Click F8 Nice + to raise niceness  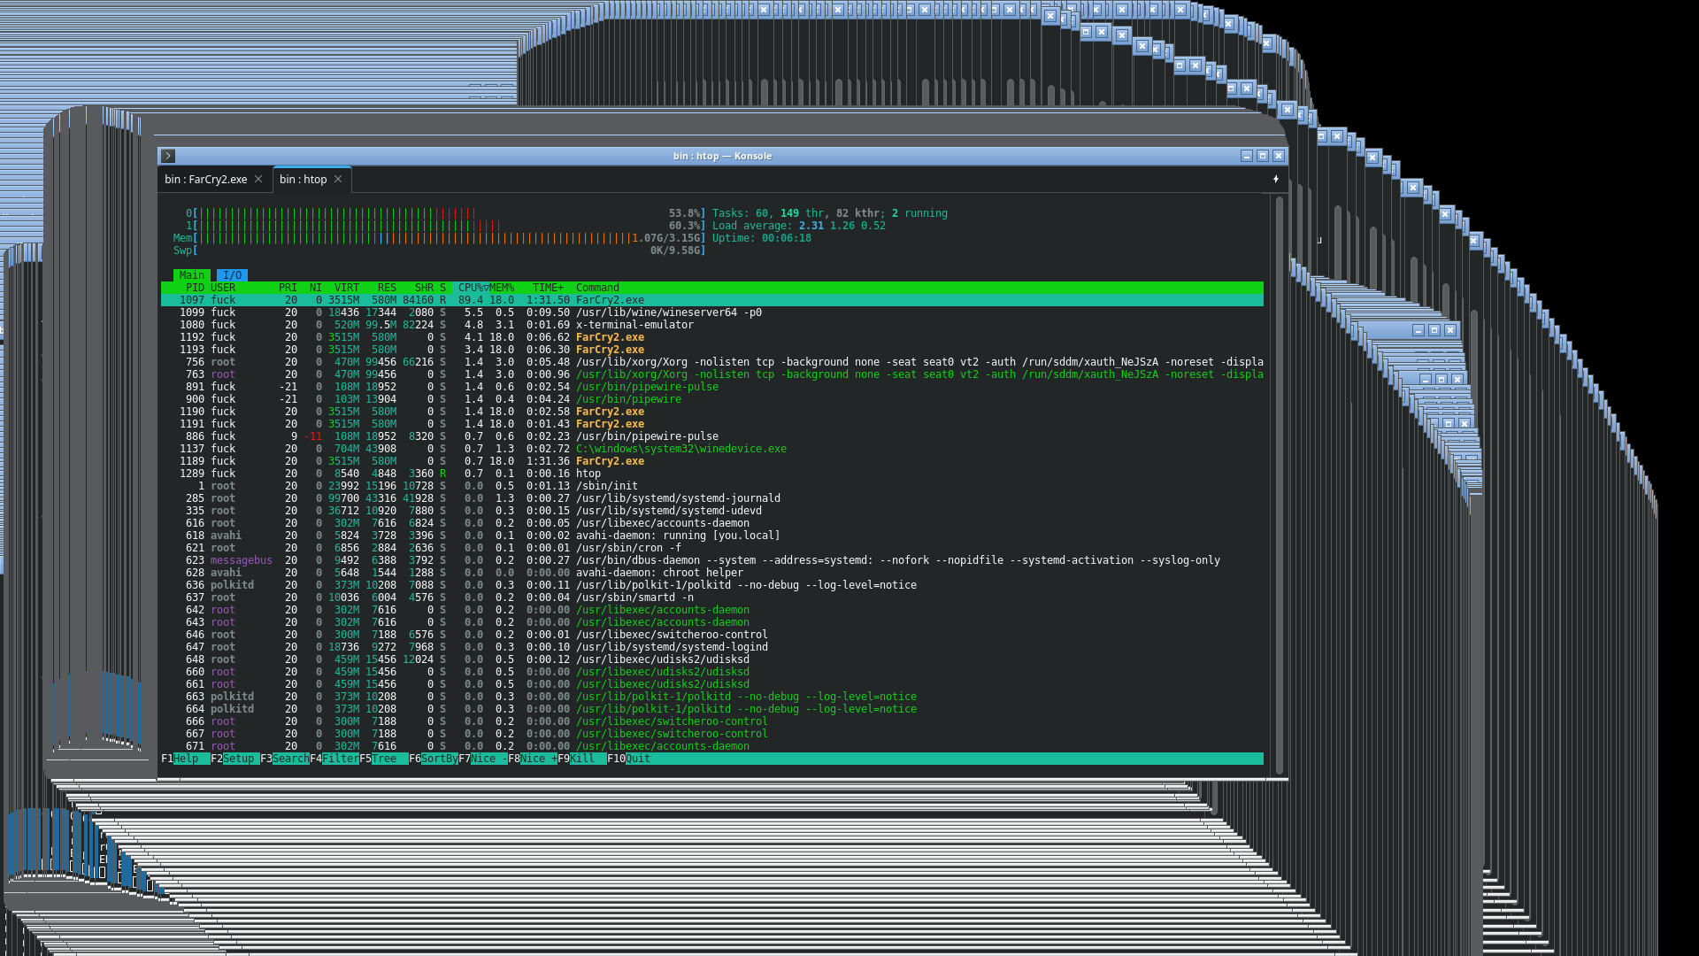[x=533, y=759]
